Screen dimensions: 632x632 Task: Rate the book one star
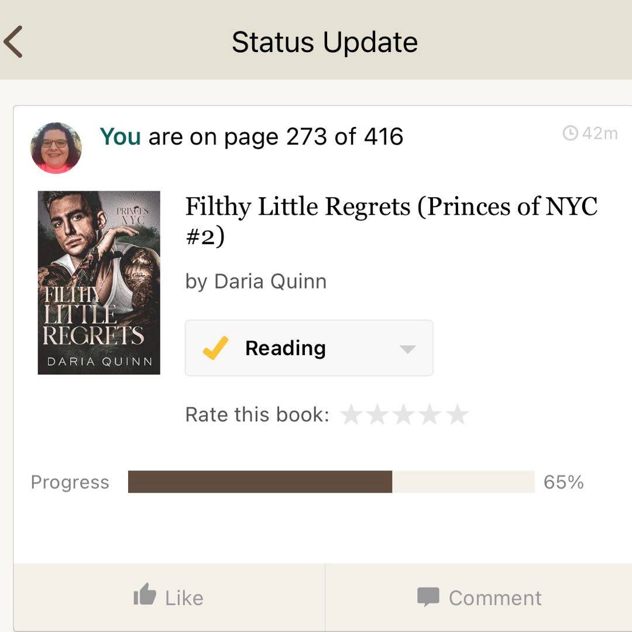351,414
